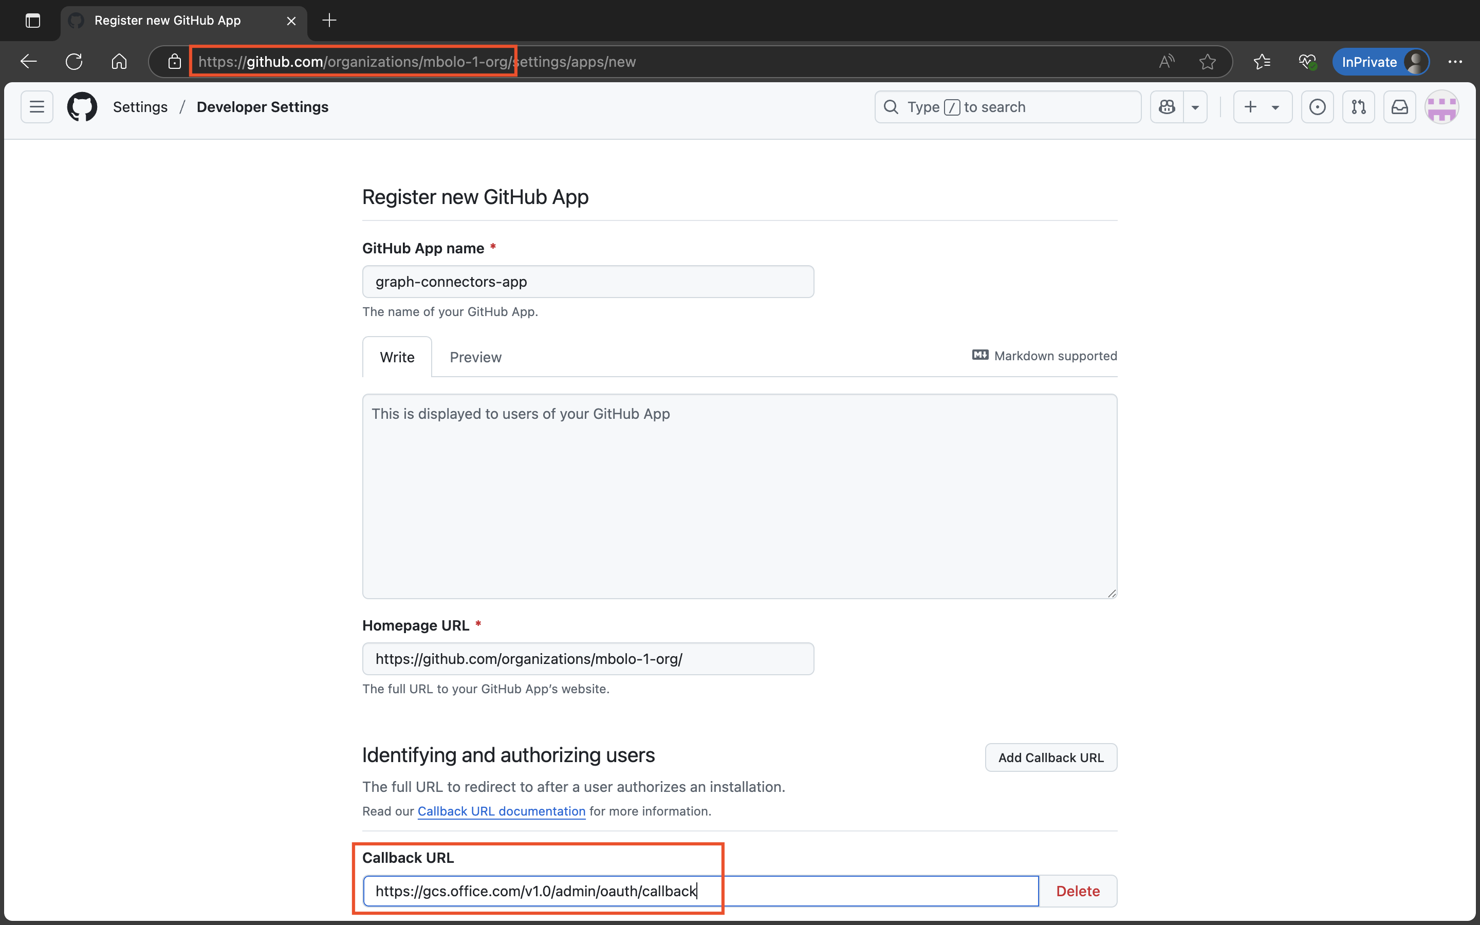This screenshot has height=925, width=1480.
Task: Open the navigation hamburger menu
Action: point(36,106)
